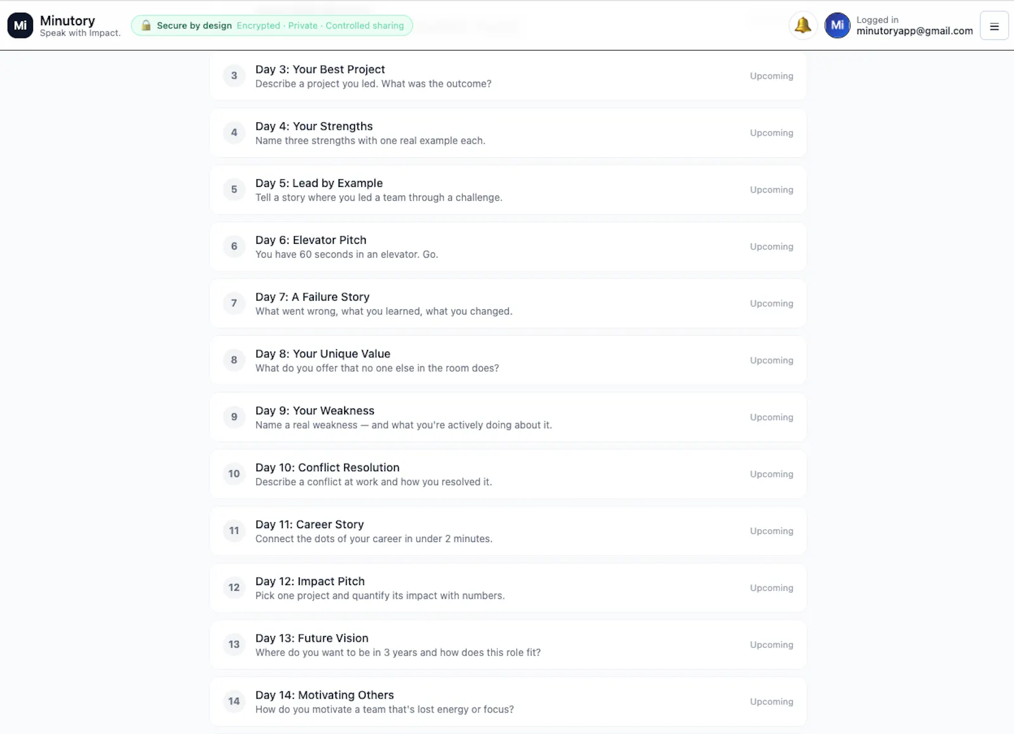Select number badge 10 for Conflict Resolution
1014x734 pixels.
point(234,474)
